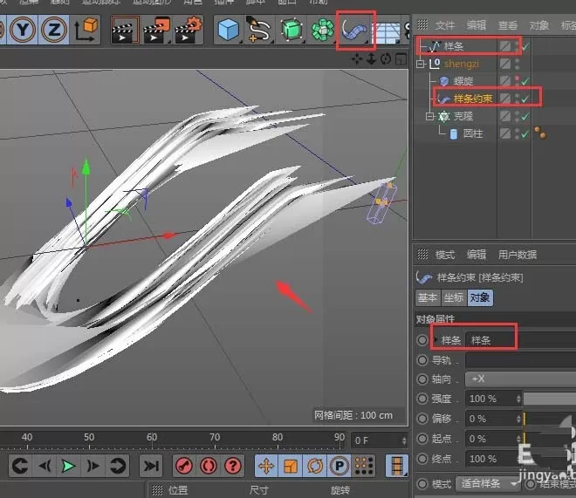Toggle the viewport layout switch icon
The image size is (576, 498).
(401, 58)
